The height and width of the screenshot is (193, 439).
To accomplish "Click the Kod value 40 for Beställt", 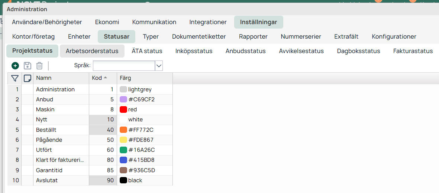I will 103,130.
